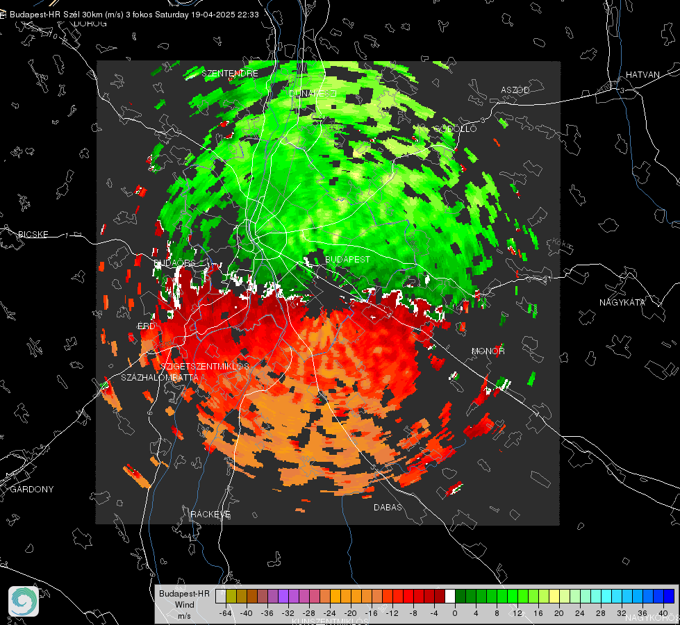This screenshot has height=625, width=680.
Task: Select the SZÁZHALOMBATTA label
Action: click(x=160, y=377)
